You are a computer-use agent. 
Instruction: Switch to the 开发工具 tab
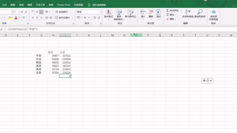coord(40,5)
